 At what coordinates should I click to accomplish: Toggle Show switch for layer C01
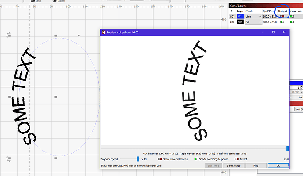(292, 16)
